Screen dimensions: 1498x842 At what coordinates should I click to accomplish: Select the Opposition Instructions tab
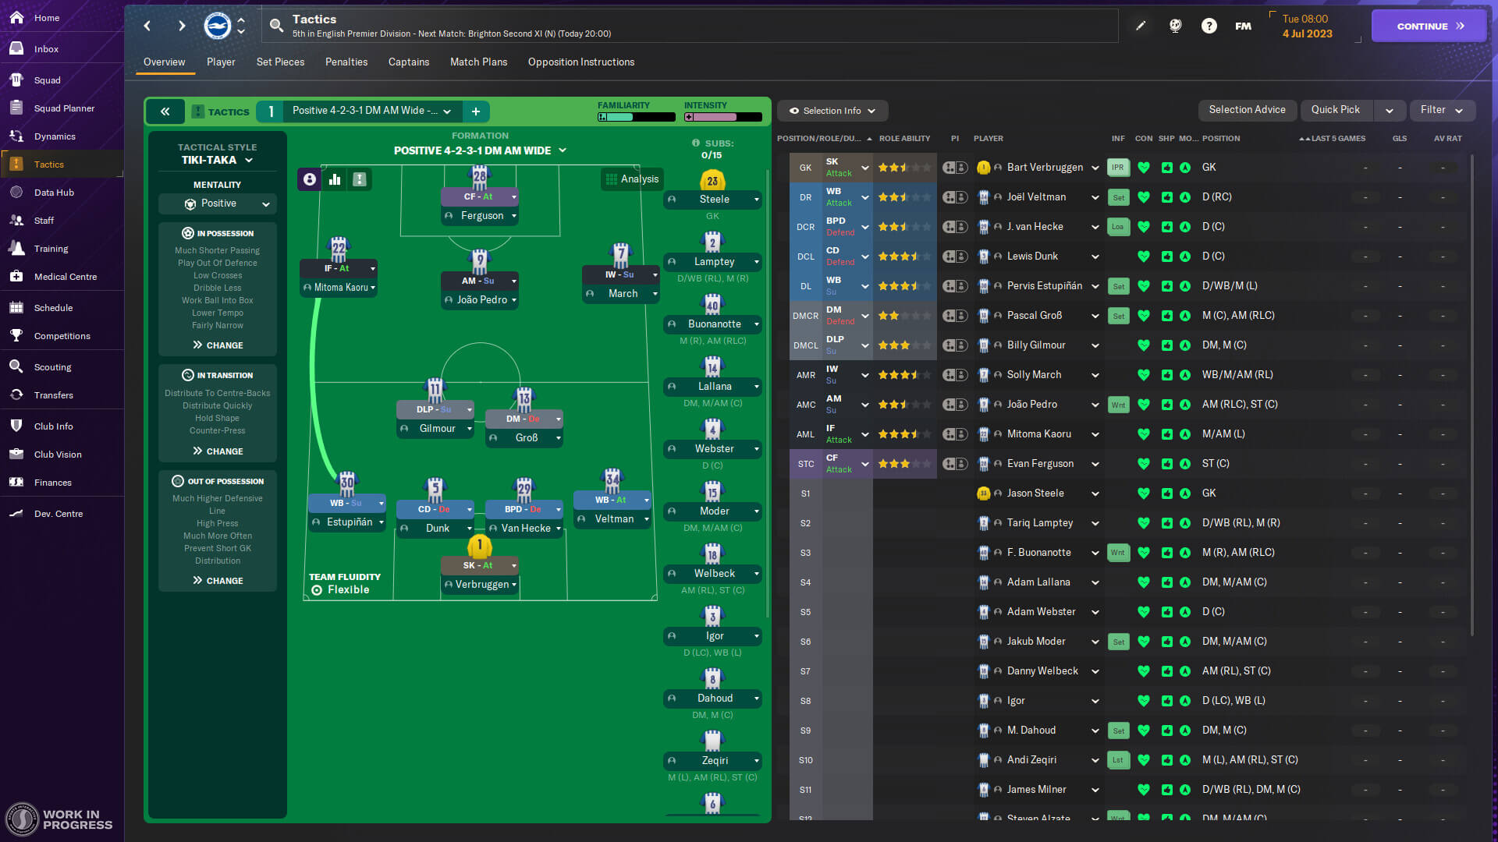pyautogui.click(x=582, y=62)
